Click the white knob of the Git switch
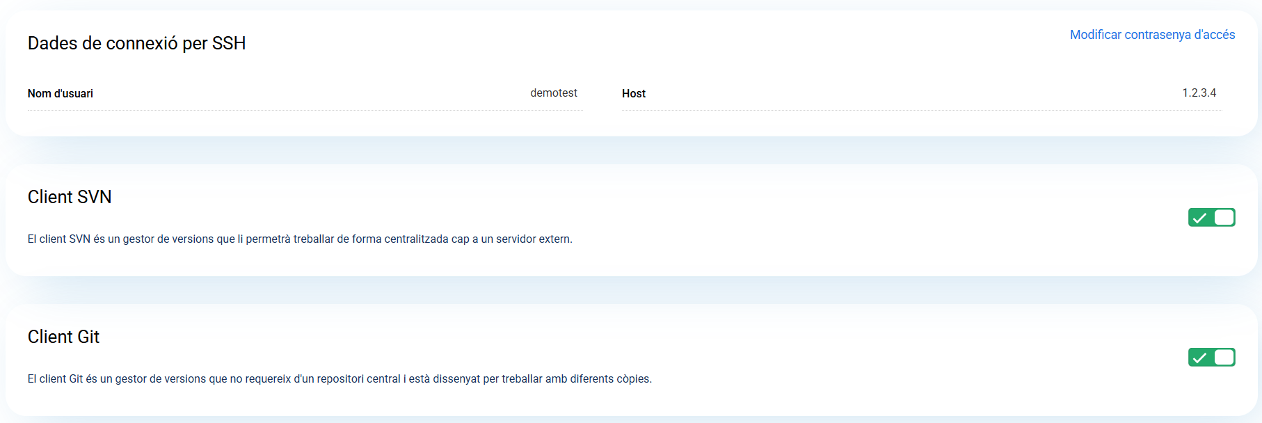 point(1224,358)
